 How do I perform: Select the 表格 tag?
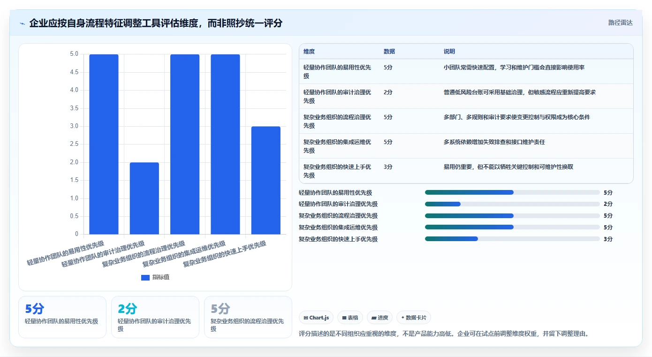350,318
